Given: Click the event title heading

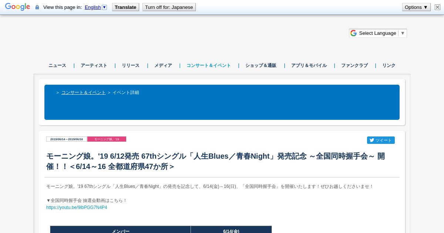Looking at the screenshot, I should [216, 161].
